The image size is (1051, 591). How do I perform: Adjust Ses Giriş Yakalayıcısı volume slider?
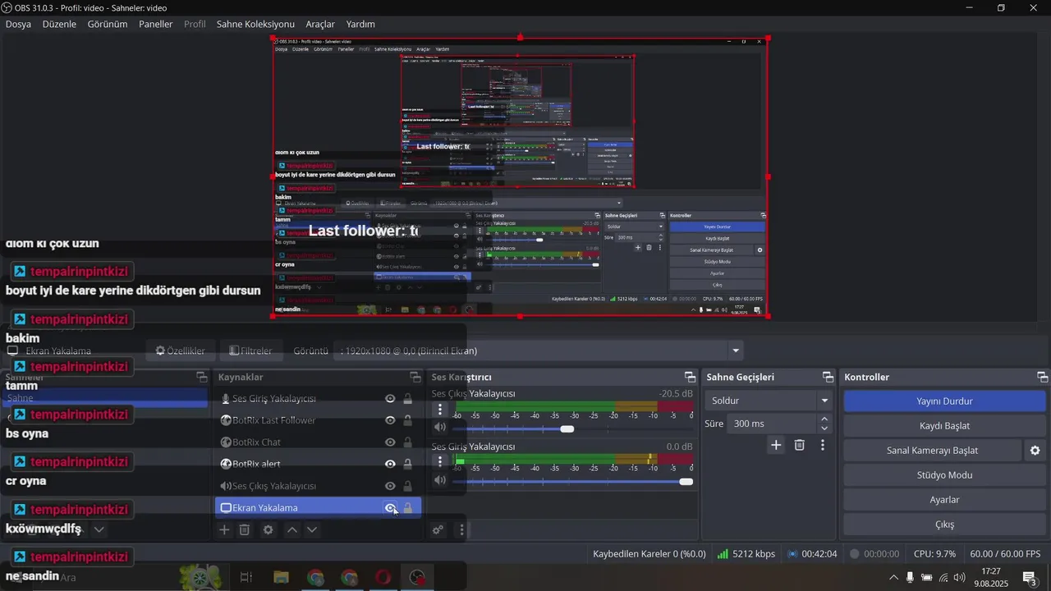click(686, 482)
